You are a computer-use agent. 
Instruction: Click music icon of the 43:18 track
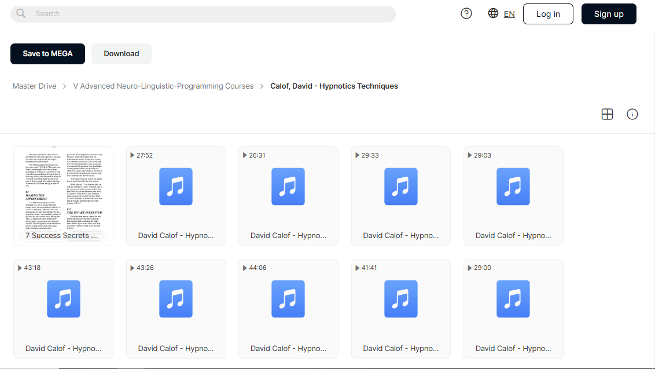[x=64, y=299]
